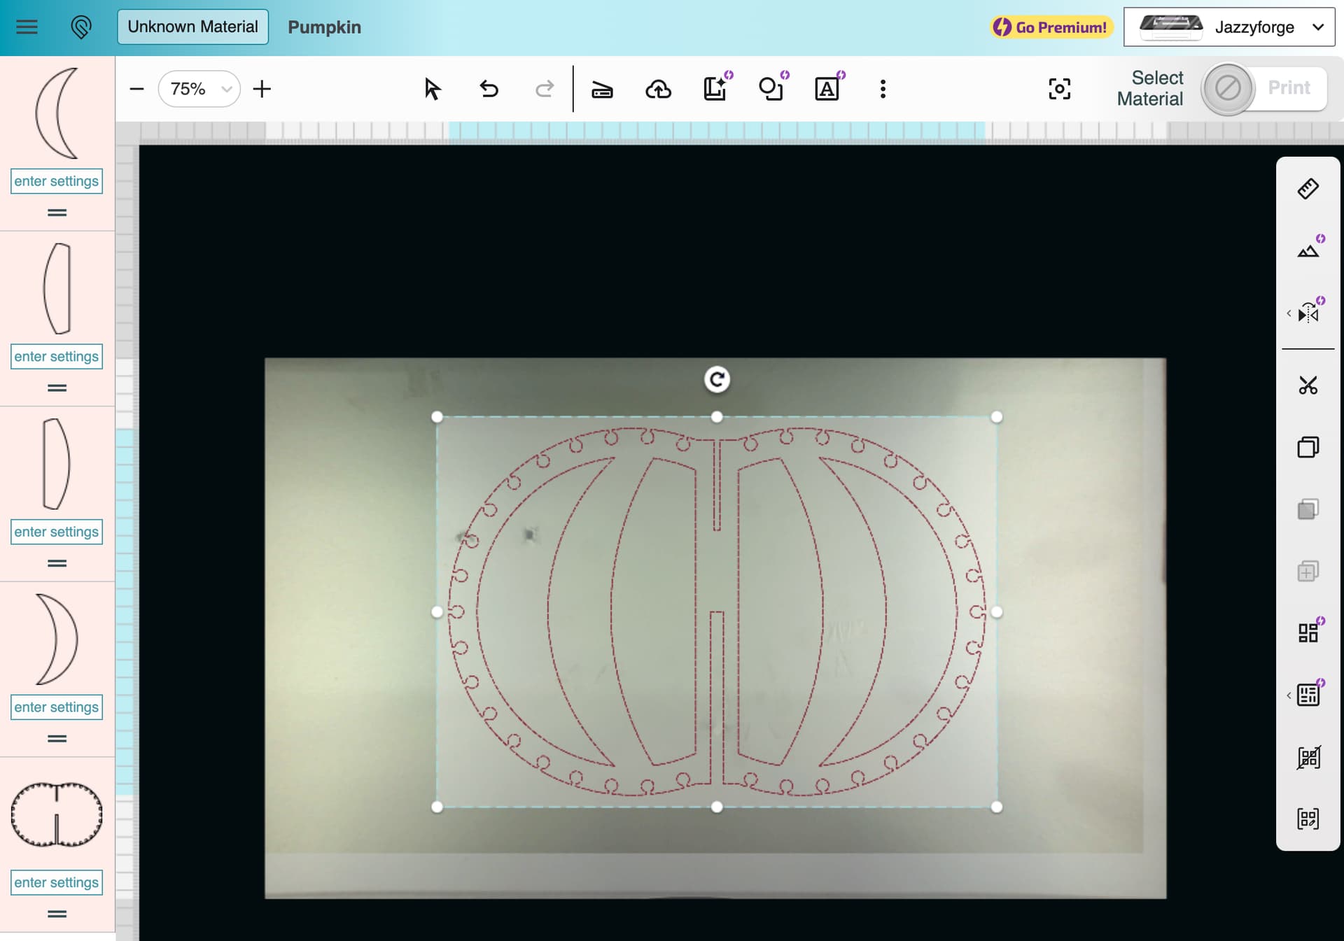Viewport: 1344px width, 941px height.
Task: Click the Glowforge logo icon
Action: [x=81, y=27]
